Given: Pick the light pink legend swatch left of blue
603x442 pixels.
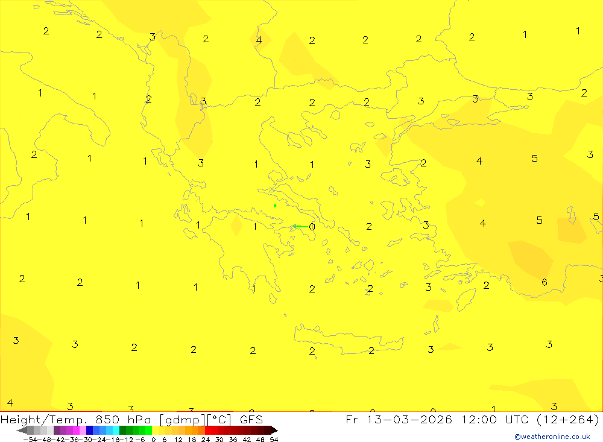Looking at the screenshot, I should click(83, 430).
